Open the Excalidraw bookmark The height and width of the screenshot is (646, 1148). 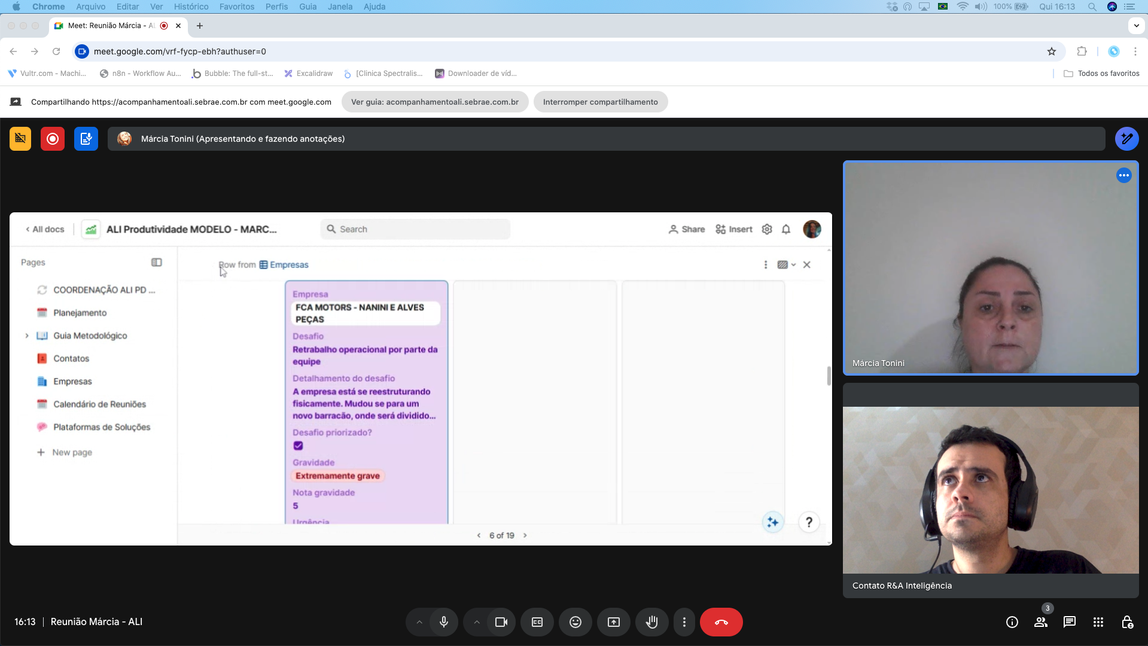[309, 74]
